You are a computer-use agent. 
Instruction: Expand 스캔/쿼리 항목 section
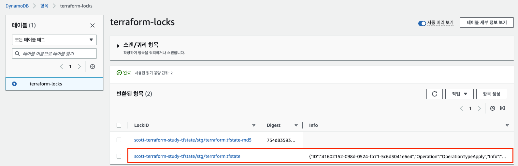[x=118, y=46]
